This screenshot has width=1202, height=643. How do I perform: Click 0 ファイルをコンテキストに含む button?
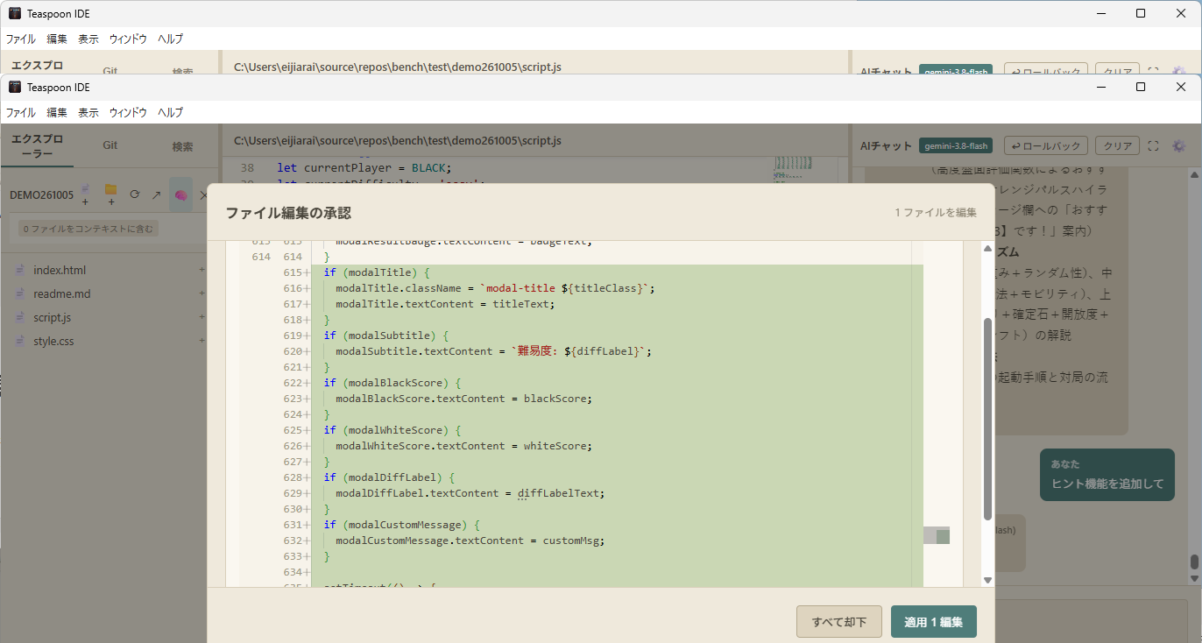click(x=88, y=229)
